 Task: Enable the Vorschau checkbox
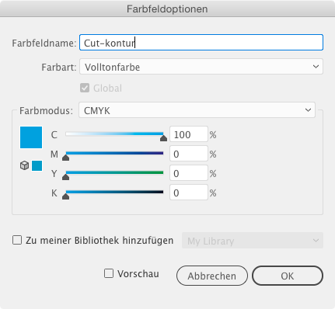point(109,273)
